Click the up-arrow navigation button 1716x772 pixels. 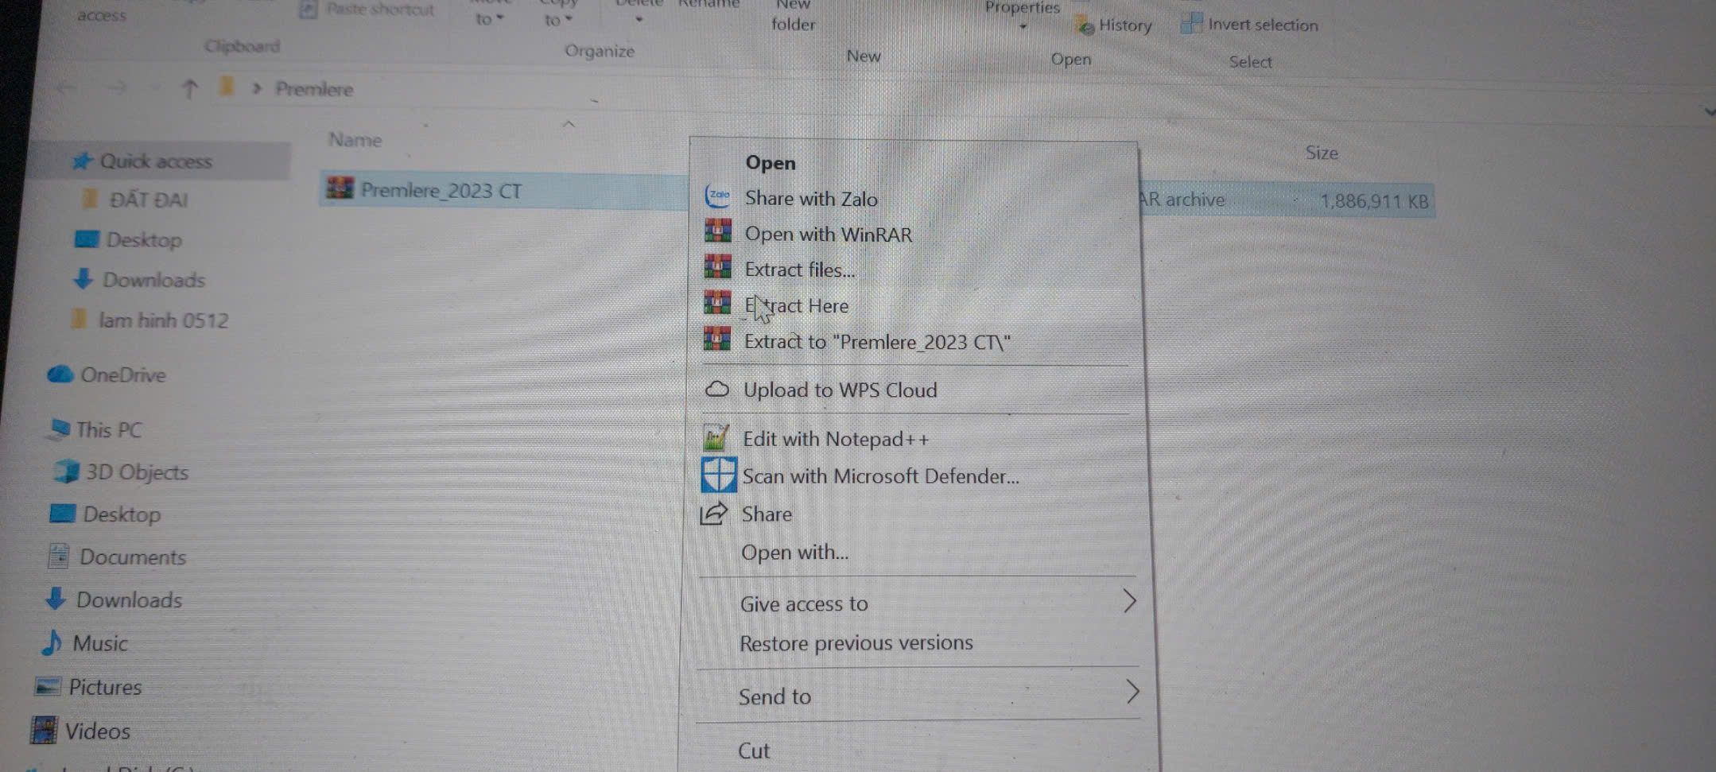[x=189, y=88]
